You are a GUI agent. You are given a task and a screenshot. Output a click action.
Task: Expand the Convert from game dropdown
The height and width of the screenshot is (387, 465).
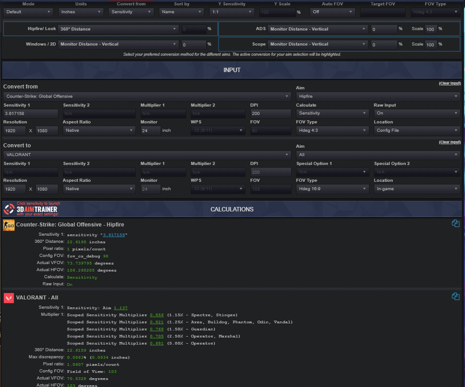pyautogui.click(x=147, y=96)
